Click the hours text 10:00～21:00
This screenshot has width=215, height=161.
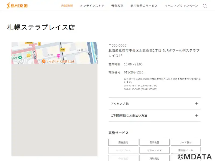coord(133,64)
